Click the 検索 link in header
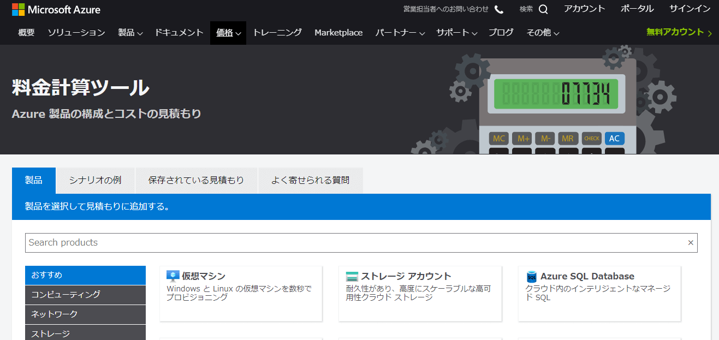719x340 pixels. pos(526,9)
